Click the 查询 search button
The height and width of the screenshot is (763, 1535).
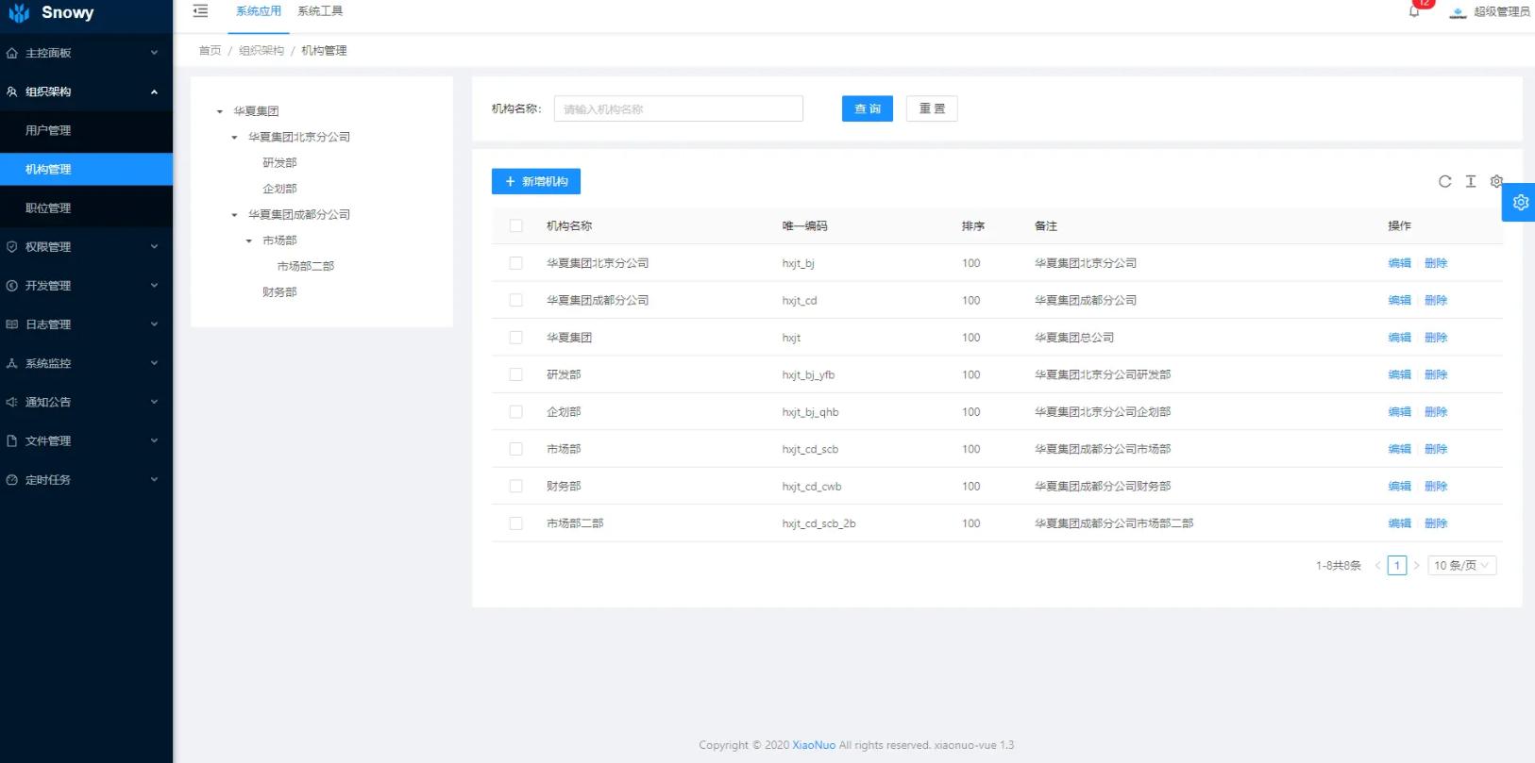(x=867, y=108)
